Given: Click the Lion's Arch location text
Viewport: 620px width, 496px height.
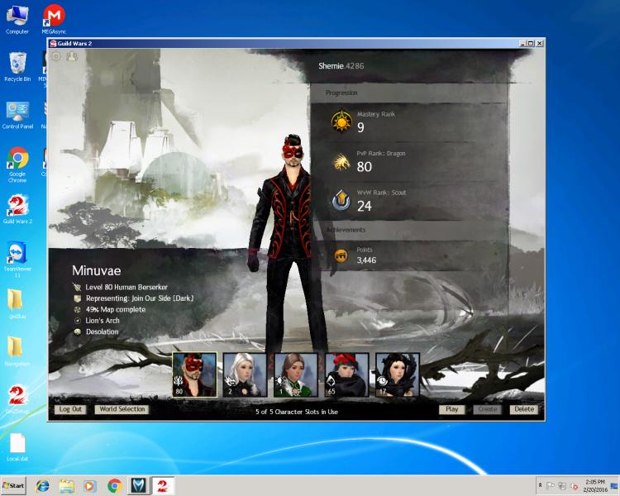Looking at the screenshot, I should (x=103, y=321).
